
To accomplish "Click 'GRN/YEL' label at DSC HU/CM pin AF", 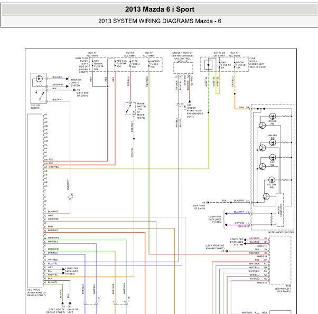I will (54, 167).
